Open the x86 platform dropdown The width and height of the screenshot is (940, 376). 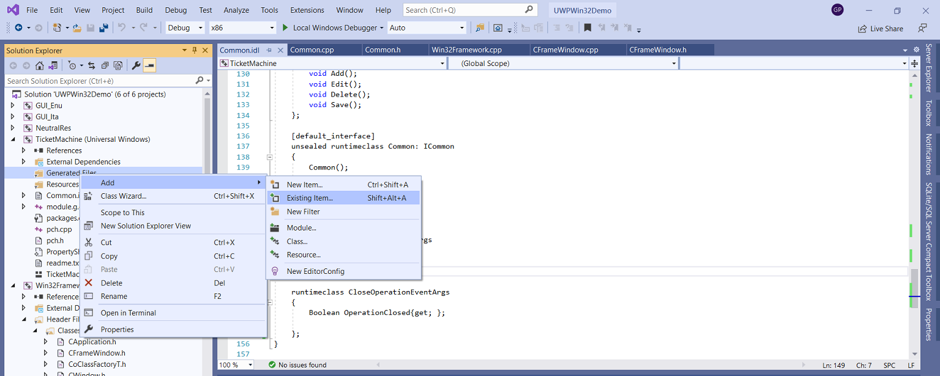click(x=242, y=28)
